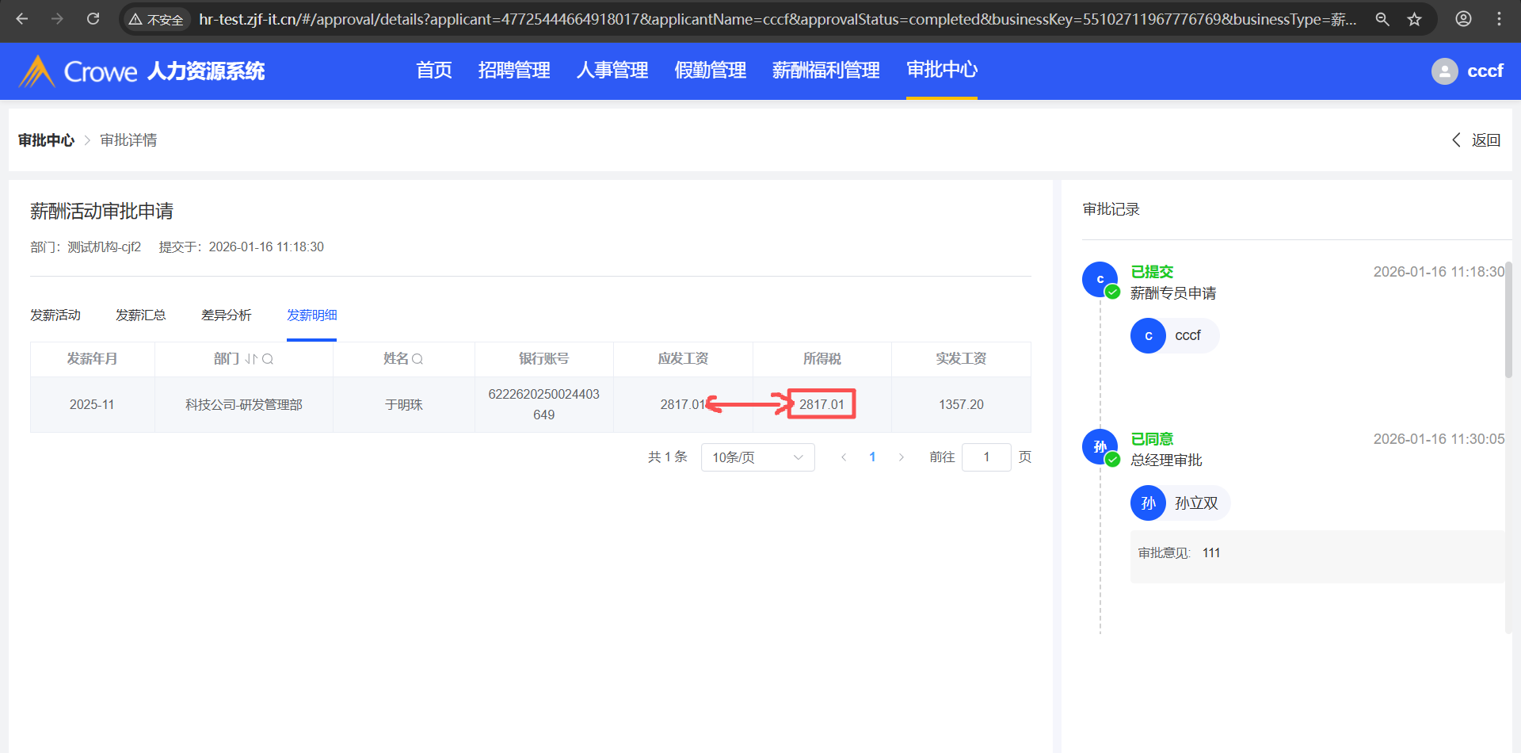Sort table by 部门 column arrows
This screenshot has width=1521, height=753.
point(250,359)
